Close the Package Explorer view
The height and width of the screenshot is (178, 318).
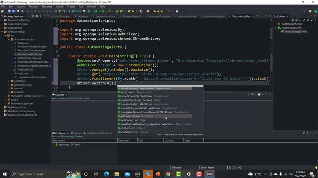(x=25, y=16)
